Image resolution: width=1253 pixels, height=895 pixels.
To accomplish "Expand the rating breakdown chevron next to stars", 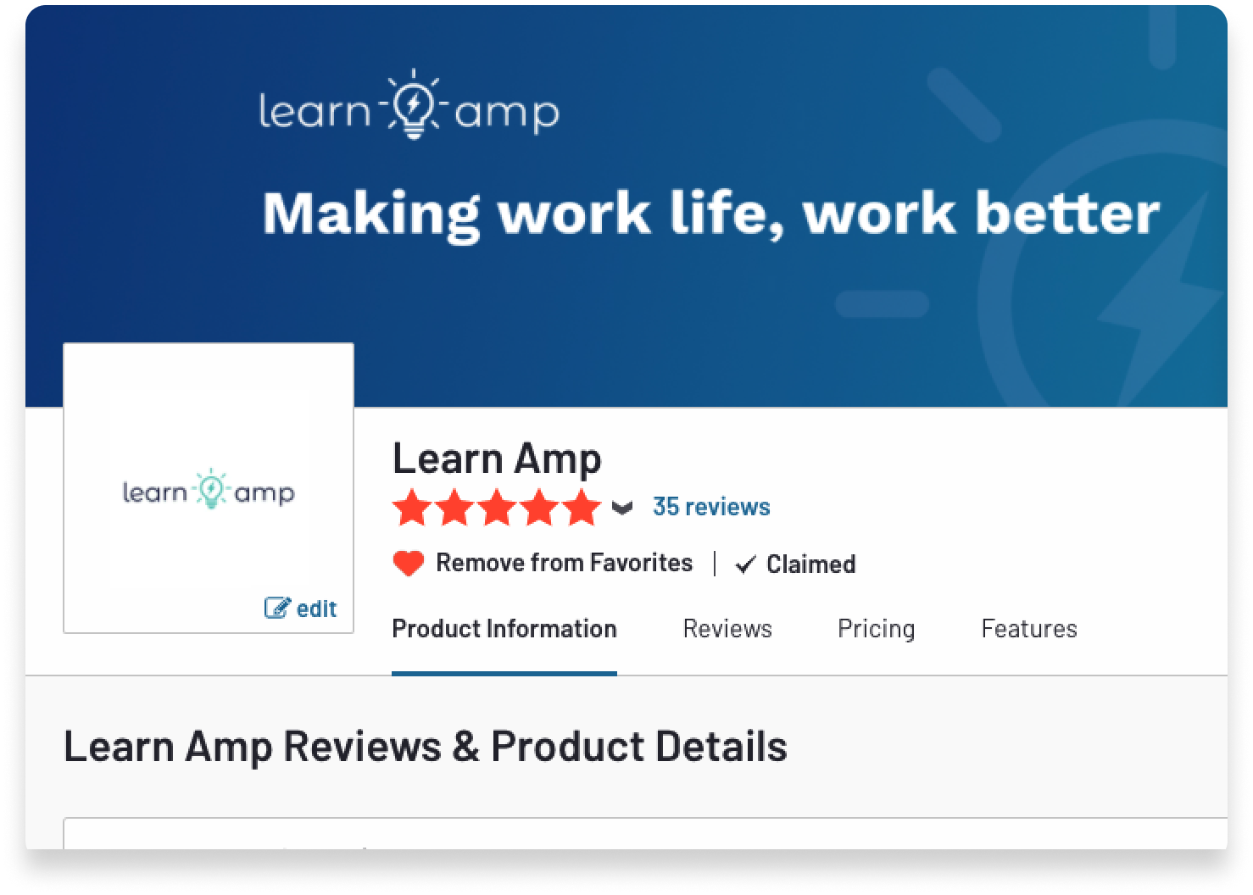I will pyautogui.click(x=622, y=509).
